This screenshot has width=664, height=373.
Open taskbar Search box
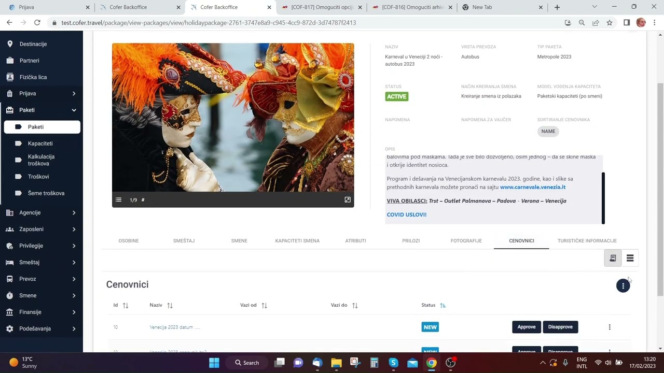tap(247, 363)
